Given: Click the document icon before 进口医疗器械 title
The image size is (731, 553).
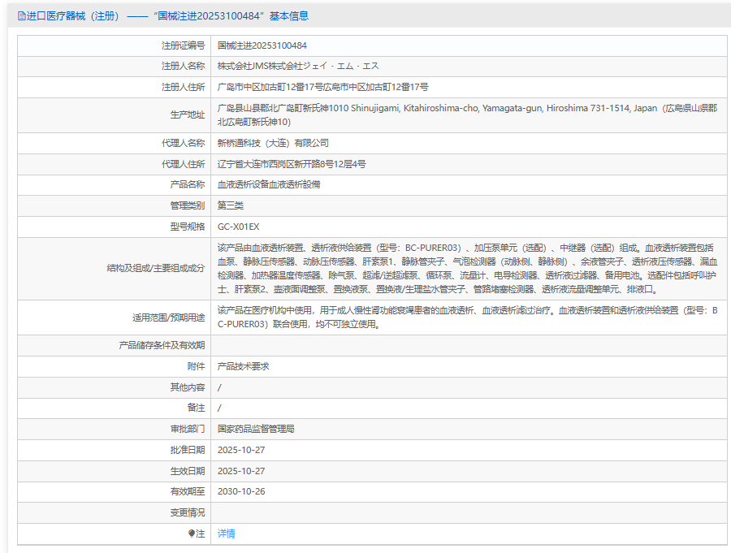Looking at the screenshot, I should [21, 15].
